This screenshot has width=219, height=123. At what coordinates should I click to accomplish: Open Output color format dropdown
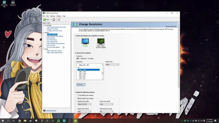coord(85,112)
